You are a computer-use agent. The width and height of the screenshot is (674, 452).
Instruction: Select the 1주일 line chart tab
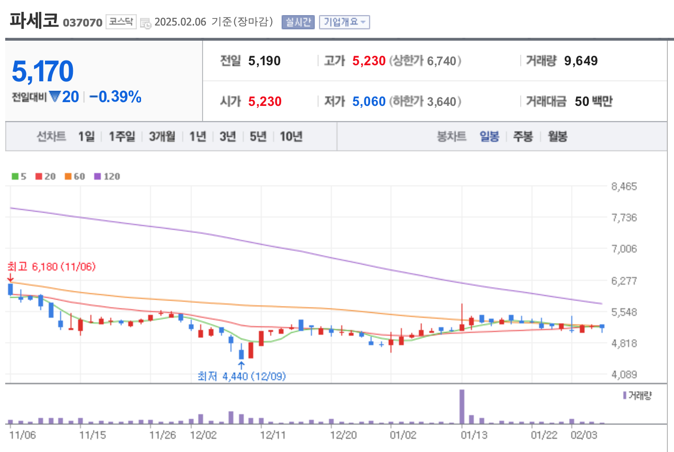coord(122,137)
